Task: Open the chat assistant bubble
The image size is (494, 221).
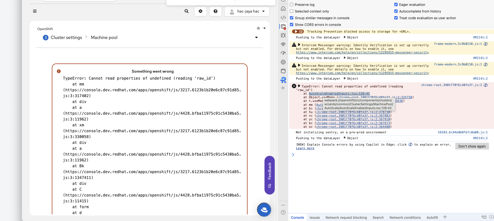Action: [x=264, y=210]
